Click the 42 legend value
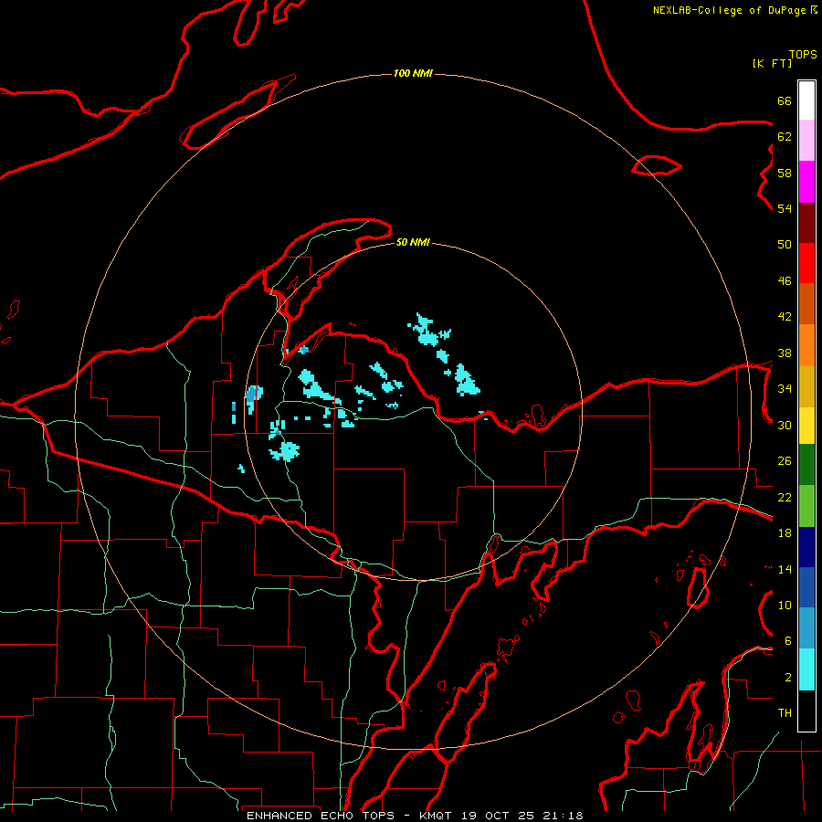This screenshot has height=822, width=822. [x=785, y=317]
